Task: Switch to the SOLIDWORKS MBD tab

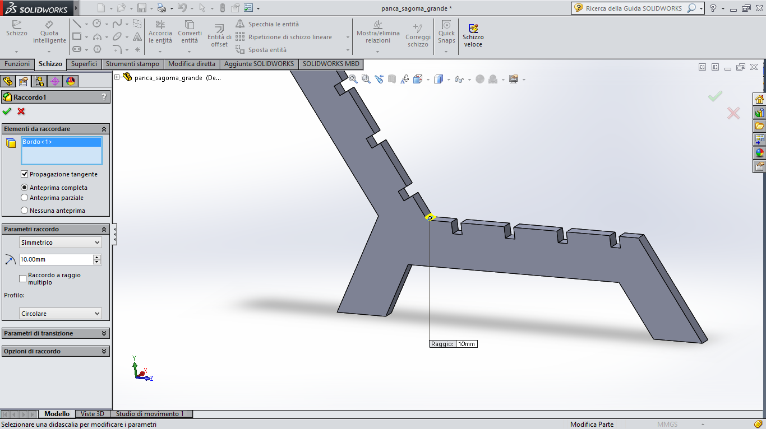Action: 331,64
